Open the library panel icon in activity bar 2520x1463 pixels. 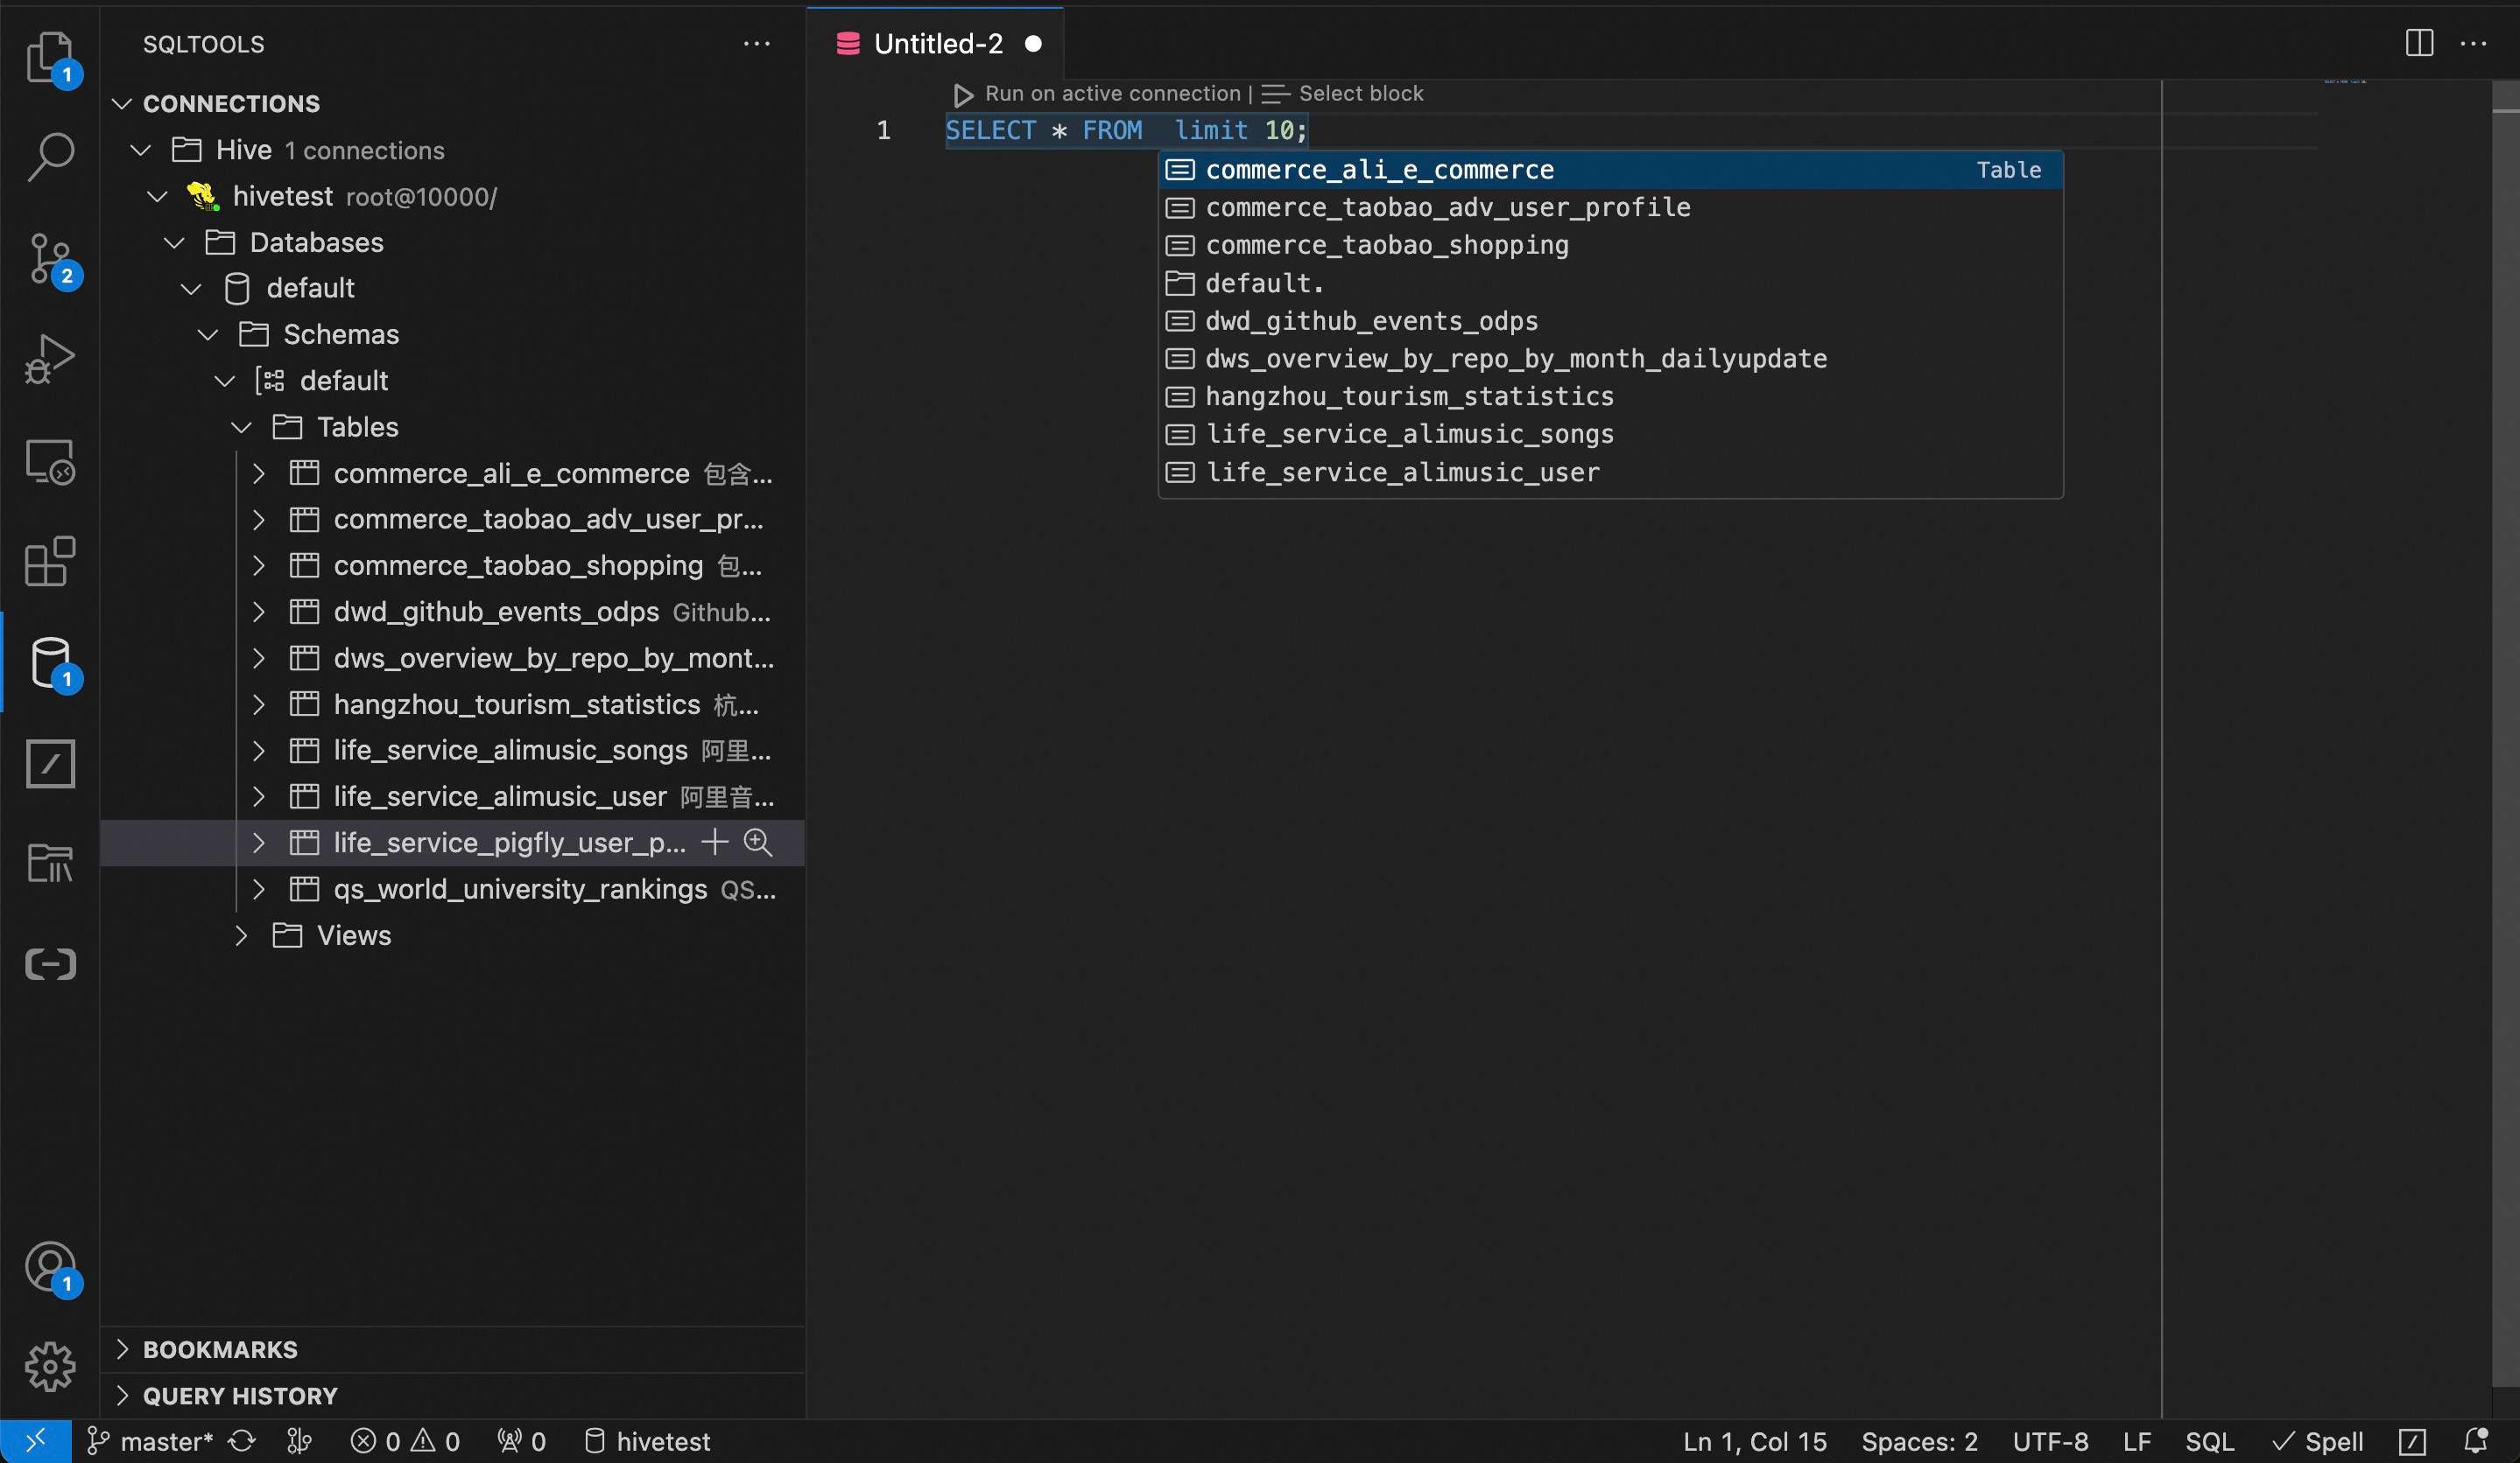50,863
